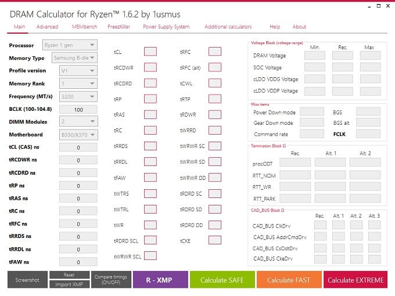This screenshot has height=296, width=395.
Task: Click the tRFC ns input field
Action: [x=78, y=224]
